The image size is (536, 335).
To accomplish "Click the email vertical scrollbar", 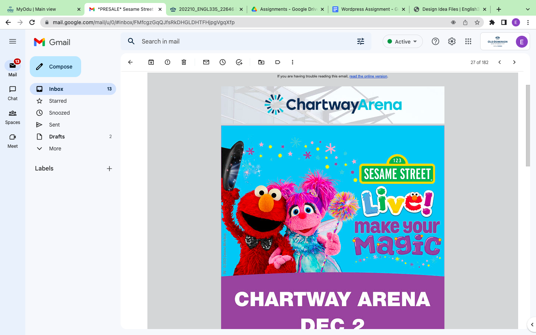I will [528, 125].
